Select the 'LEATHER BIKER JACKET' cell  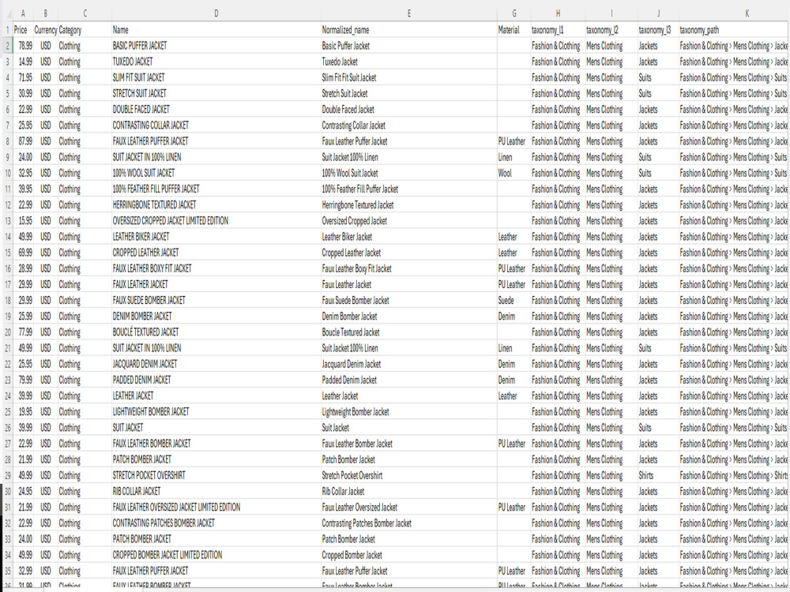(x=216, y=237)
